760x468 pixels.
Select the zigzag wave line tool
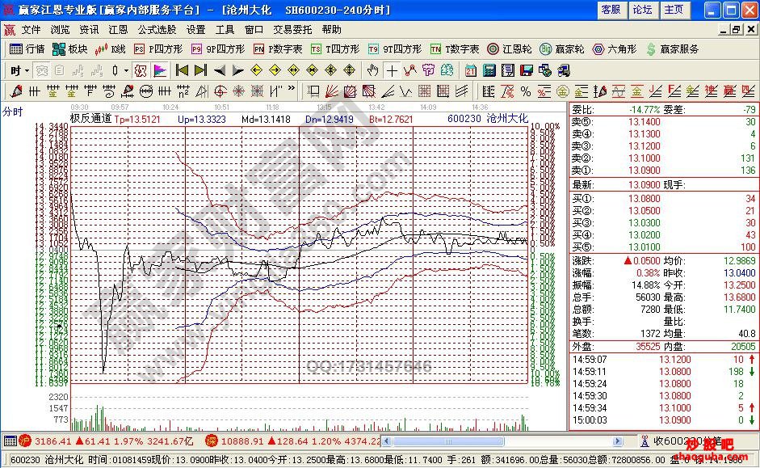[x=410, y=71]
